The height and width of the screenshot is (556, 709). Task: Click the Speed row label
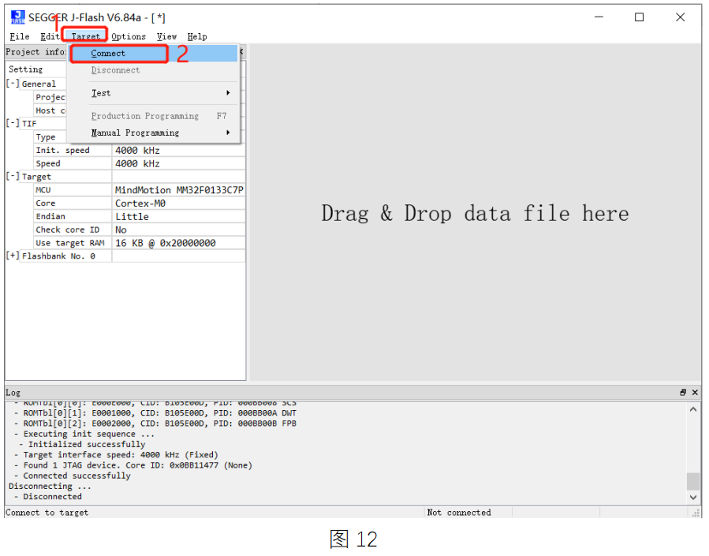(48, 163)
